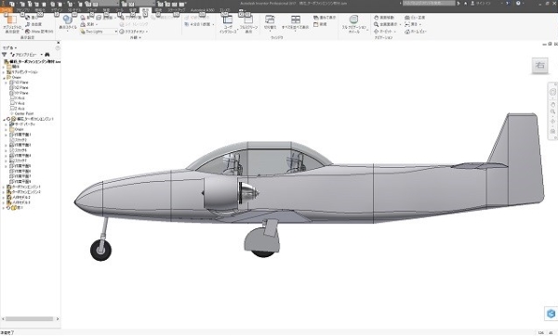Switch to Design ribbon tab
558x336 pixels.
[x=56, y=10]
